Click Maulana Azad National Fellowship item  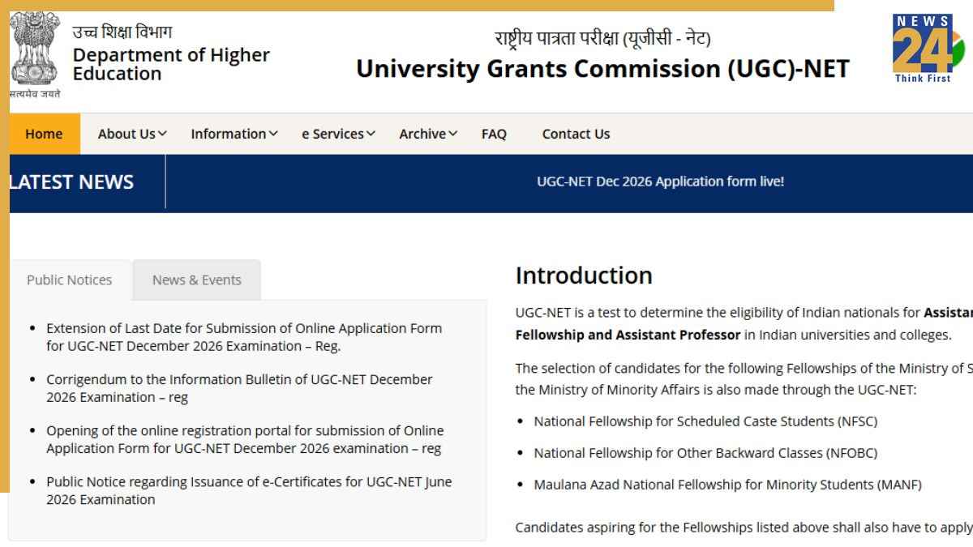(x=727, y=485)
